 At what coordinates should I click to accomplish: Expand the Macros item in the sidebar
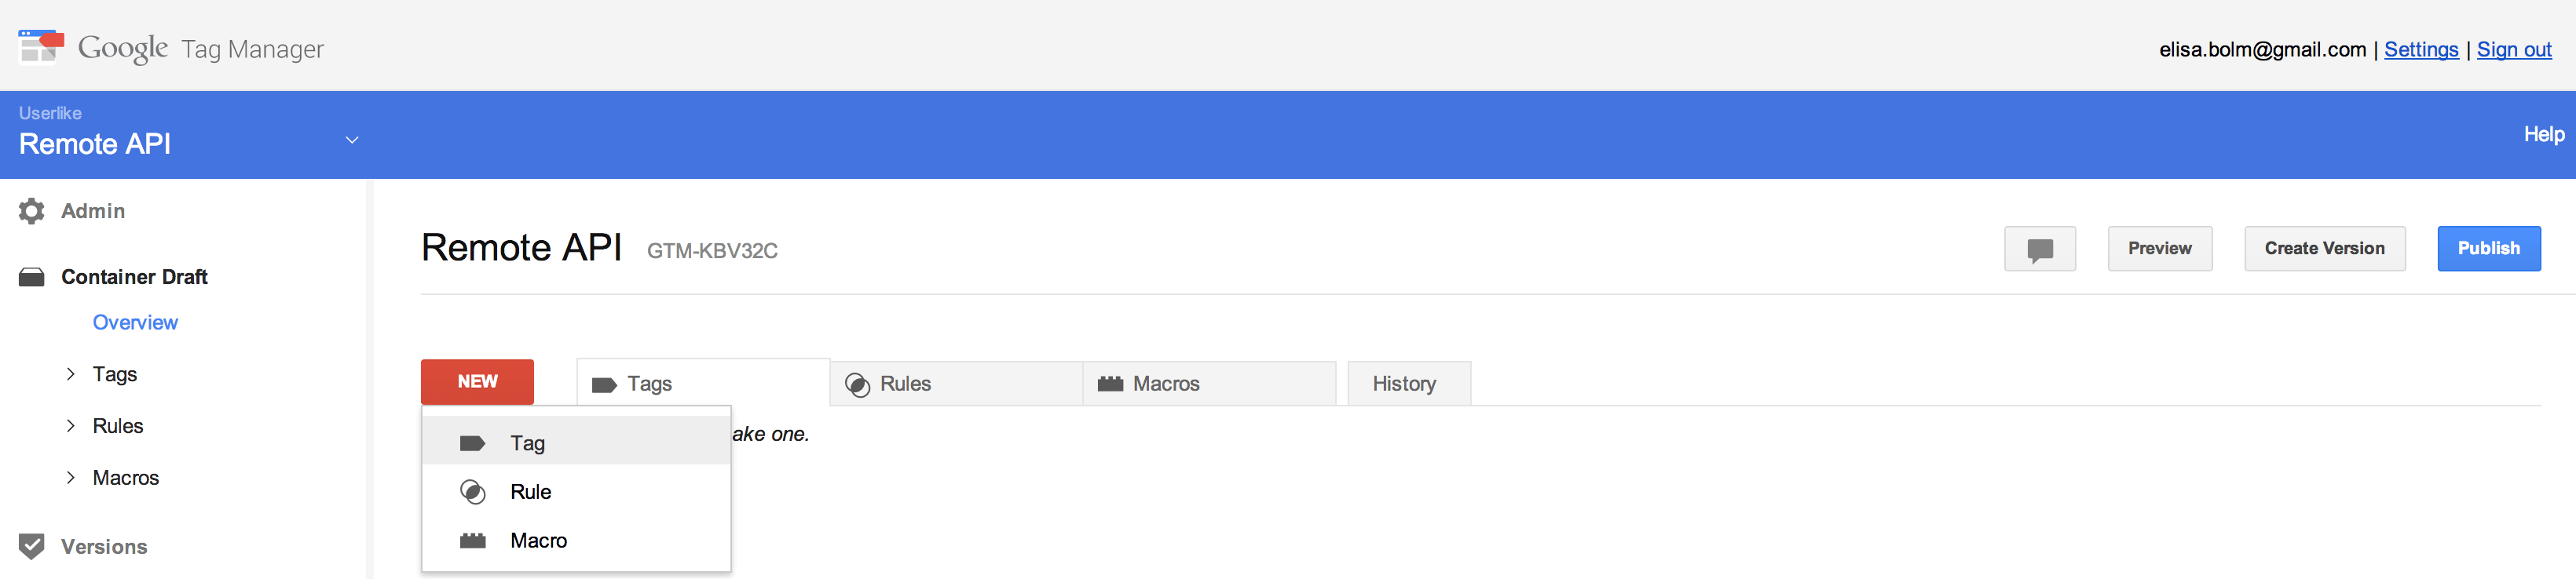click(70, 477)
